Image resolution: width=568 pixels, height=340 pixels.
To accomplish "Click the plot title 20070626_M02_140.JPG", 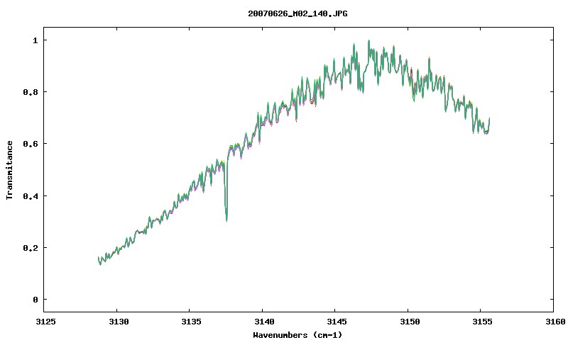I will pyautogui.click(x=297, y=13).
